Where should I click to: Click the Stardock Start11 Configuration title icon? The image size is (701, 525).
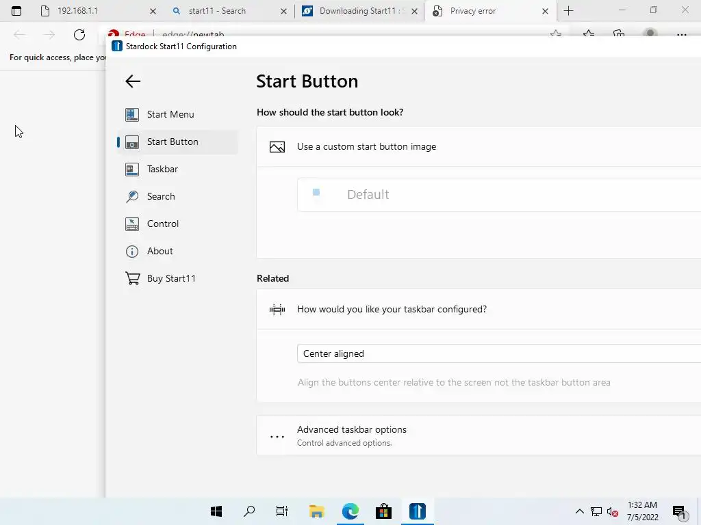116,46
